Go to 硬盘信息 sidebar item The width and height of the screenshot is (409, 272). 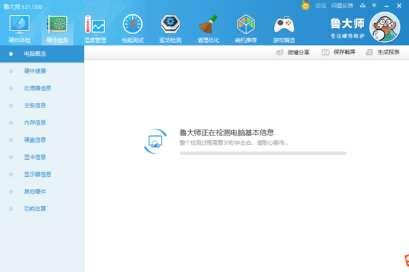point(35,139)
